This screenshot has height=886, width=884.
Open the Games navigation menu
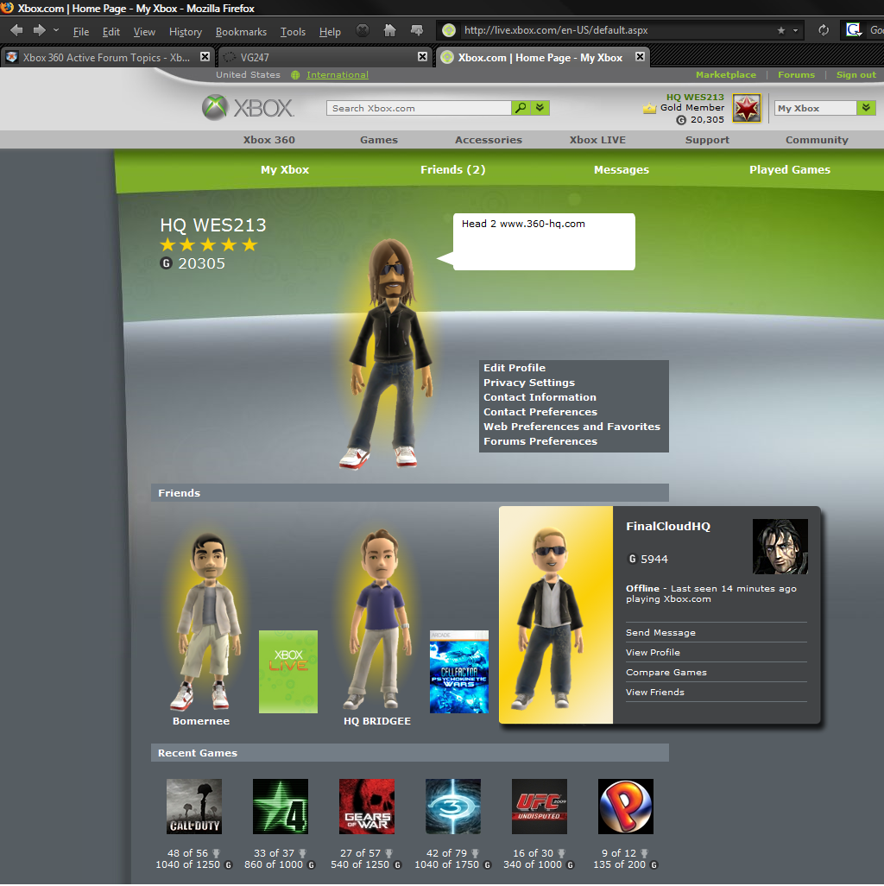(x=379, y=140)
